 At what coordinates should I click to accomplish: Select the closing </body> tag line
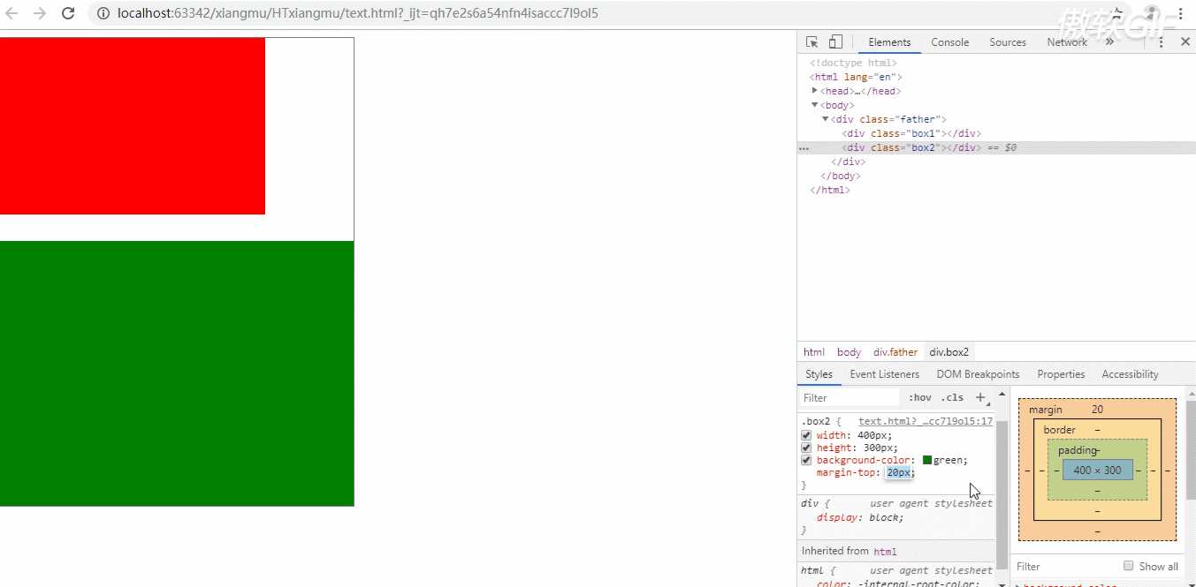[x=840, y=176]
